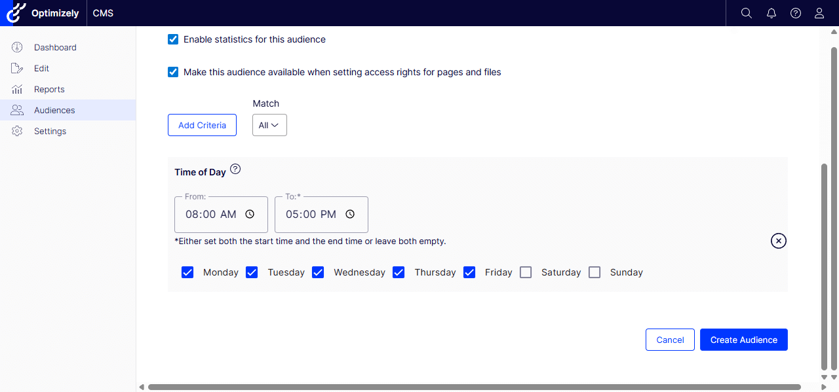Open the clock picker in the From field
839x392 pixels.
pyautogui.click(x=249, y=214)
